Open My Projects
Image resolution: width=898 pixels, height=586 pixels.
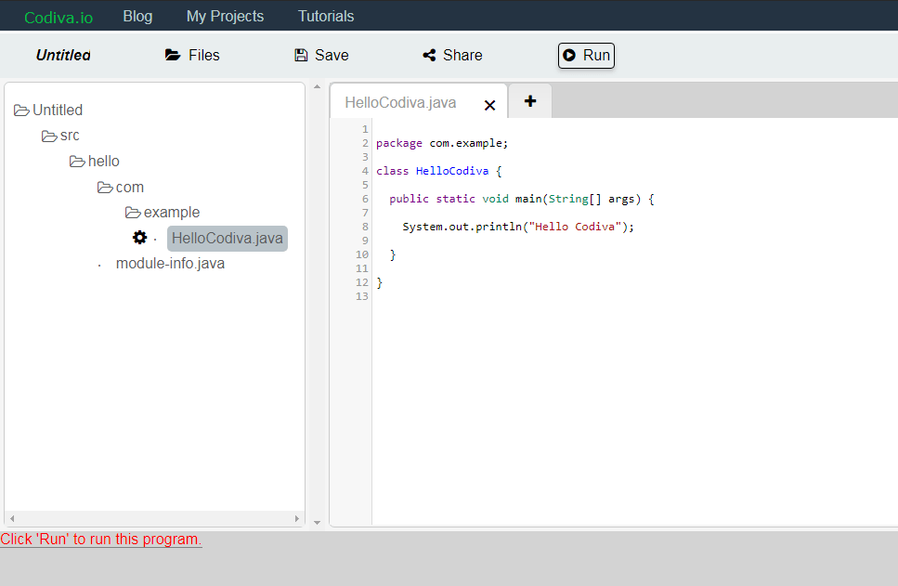(x=225, y=16)
